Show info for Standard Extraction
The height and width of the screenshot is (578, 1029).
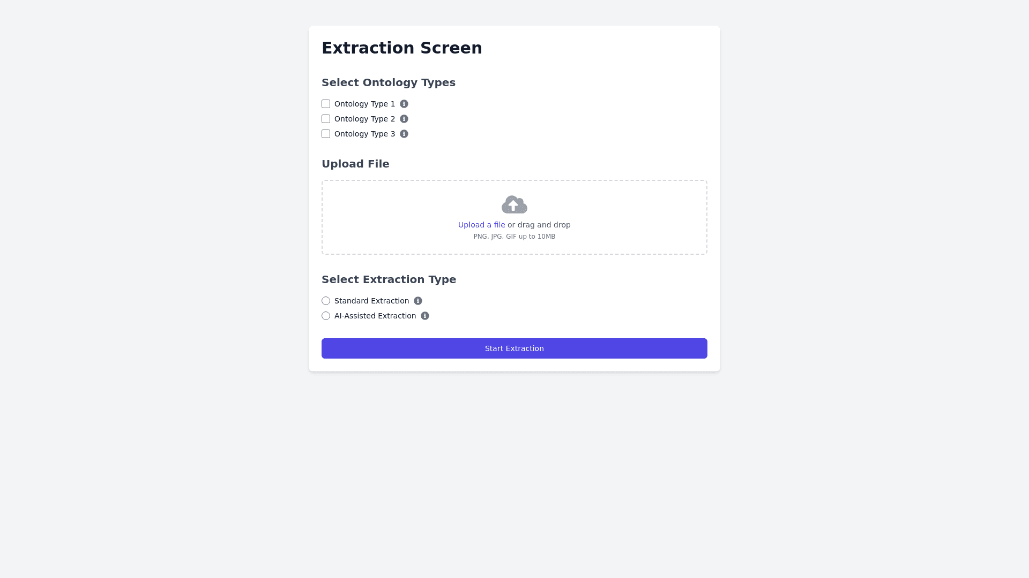418,301
